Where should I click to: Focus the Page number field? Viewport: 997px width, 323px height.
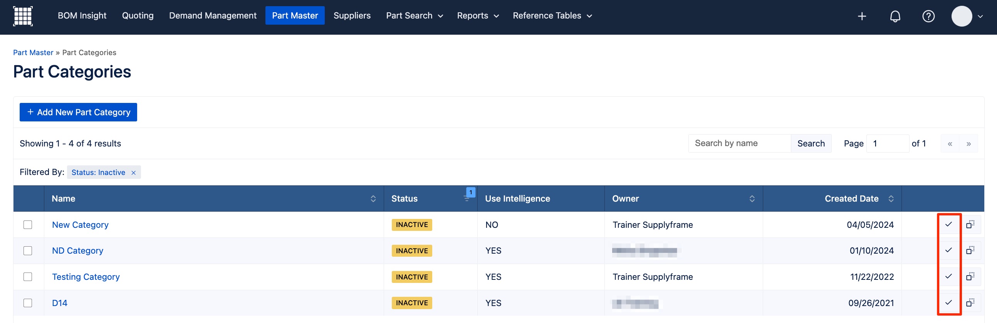[x=888, y=144]
